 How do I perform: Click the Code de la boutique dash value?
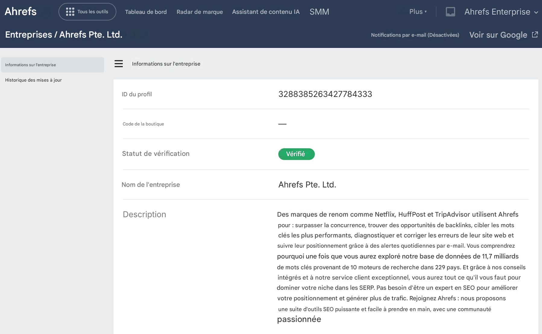282,124
